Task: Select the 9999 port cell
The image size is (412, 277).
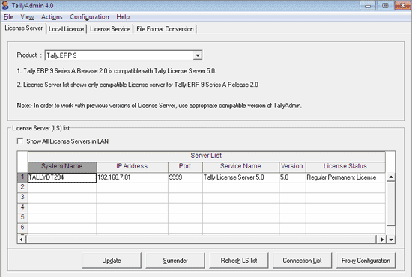Action: click(185, 177)
